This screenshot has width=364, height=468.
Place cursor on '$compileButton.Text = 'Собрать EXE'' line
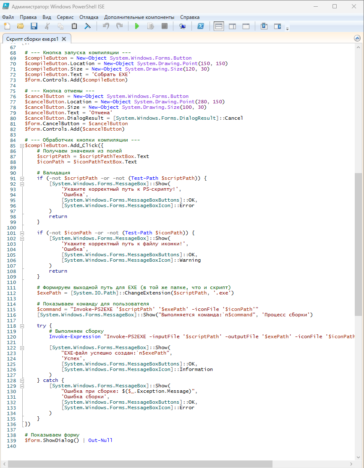point(78,74)
